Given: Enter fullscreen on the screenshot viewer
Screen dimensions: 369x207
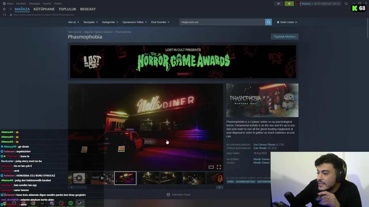Looking at the screenshot, I should point(219,167).
